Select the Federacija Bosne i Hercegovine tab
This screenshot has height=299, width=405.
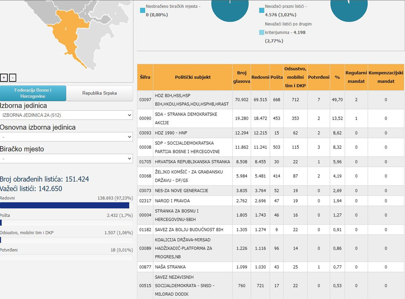pyautogui.click(x=33, y=93)
